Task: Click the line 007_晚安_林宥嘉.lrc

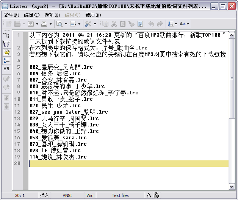Action: coord(58,80)
